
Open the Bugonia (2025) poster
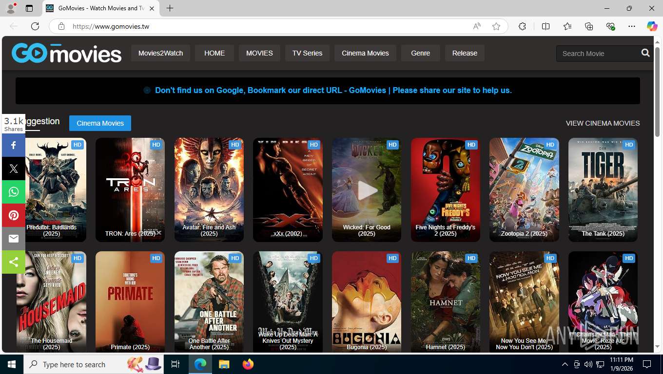367,301
